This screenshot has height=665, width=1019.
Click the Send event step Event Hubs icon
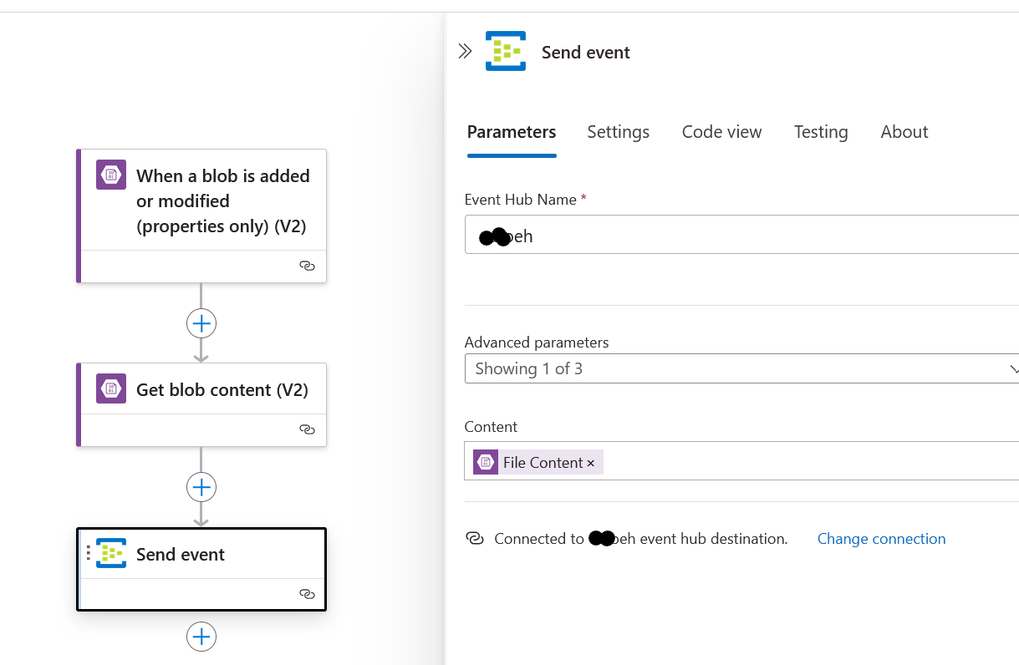(x=111, y=554)
